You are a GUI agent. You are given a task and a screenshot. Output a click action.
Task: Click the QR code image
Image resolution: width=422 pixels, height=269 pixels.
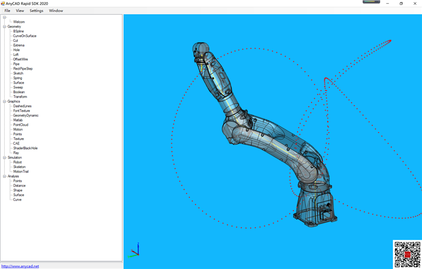tap(406, 254)
